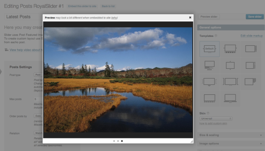
Task: Click the help video camera icon
Action: point(6,50)
